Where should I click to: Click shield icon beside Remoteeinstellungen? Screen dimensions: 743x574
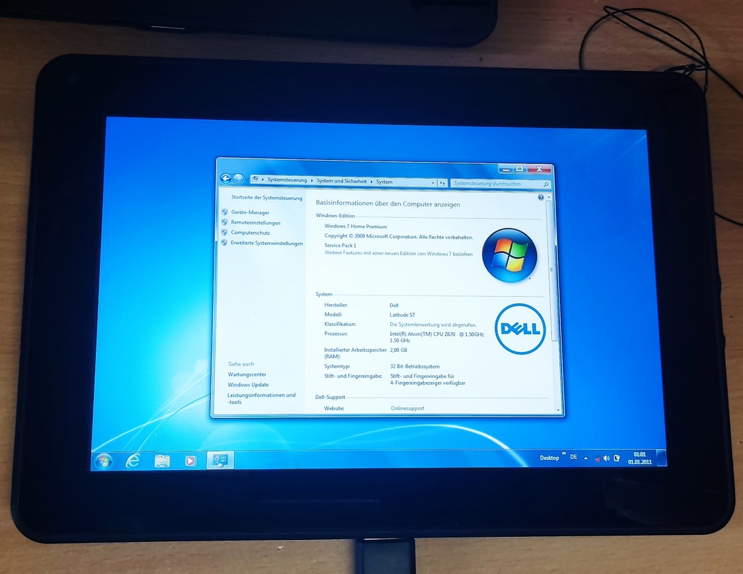[225, 222]
